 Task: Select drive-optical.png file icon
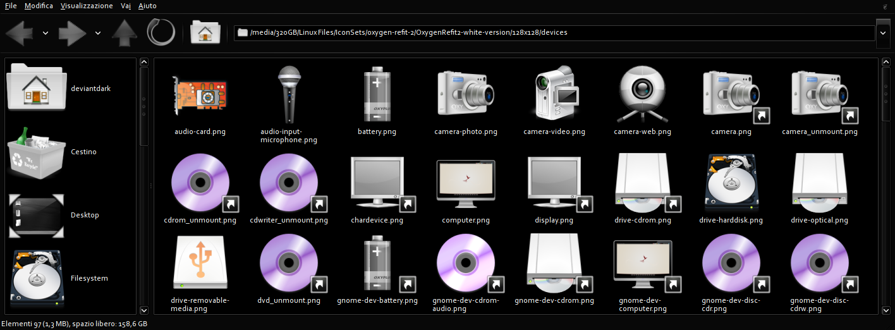(x=825, y=183)
